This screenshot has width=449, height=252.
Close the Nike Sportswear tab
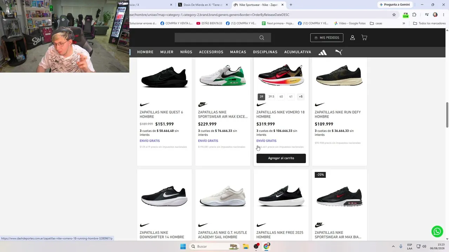(282, 5)
